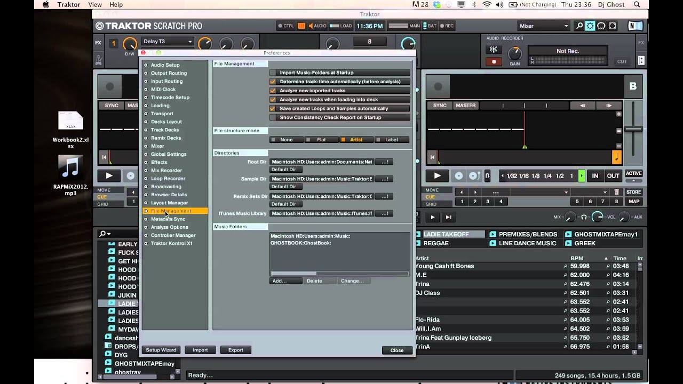Open the Help menu in menu bar
The image size is (683, 384).
[116, 5]
